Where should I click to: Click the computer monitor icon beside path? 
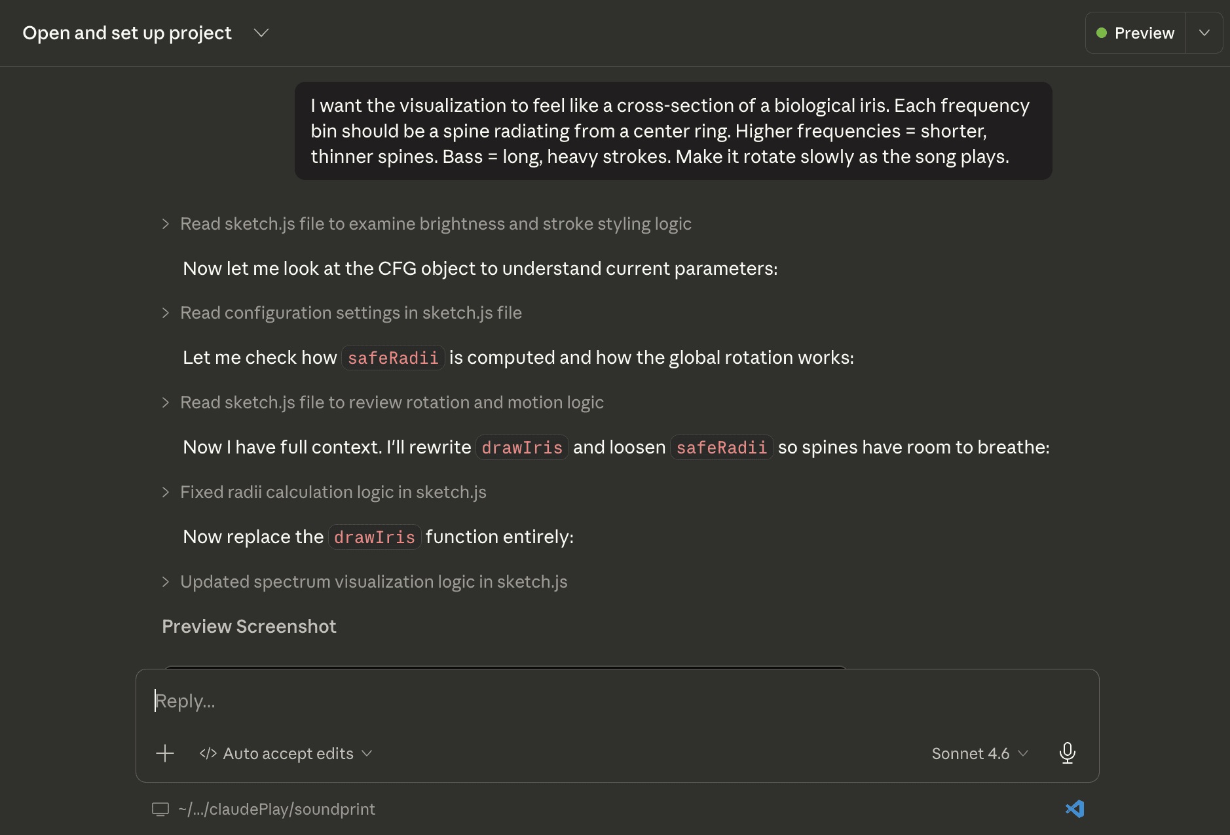pos(160,809)
